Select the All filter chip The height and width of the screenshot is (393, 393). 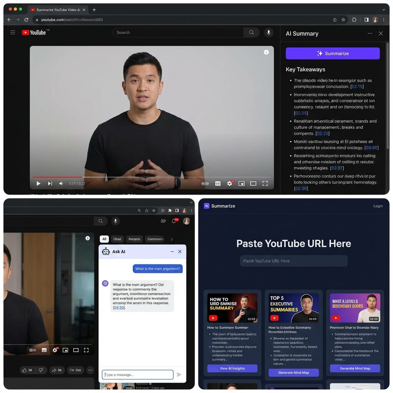coord(104,239)
